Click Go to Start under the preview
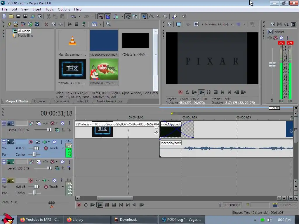Viewport: 299px width, 224px height. [222, 92]
